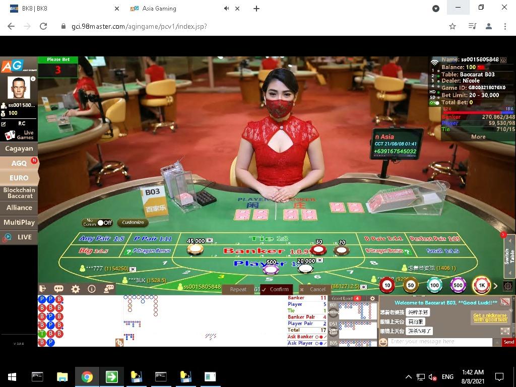
Task: Bookmark this page with the star icon
Action: [453, 26]
